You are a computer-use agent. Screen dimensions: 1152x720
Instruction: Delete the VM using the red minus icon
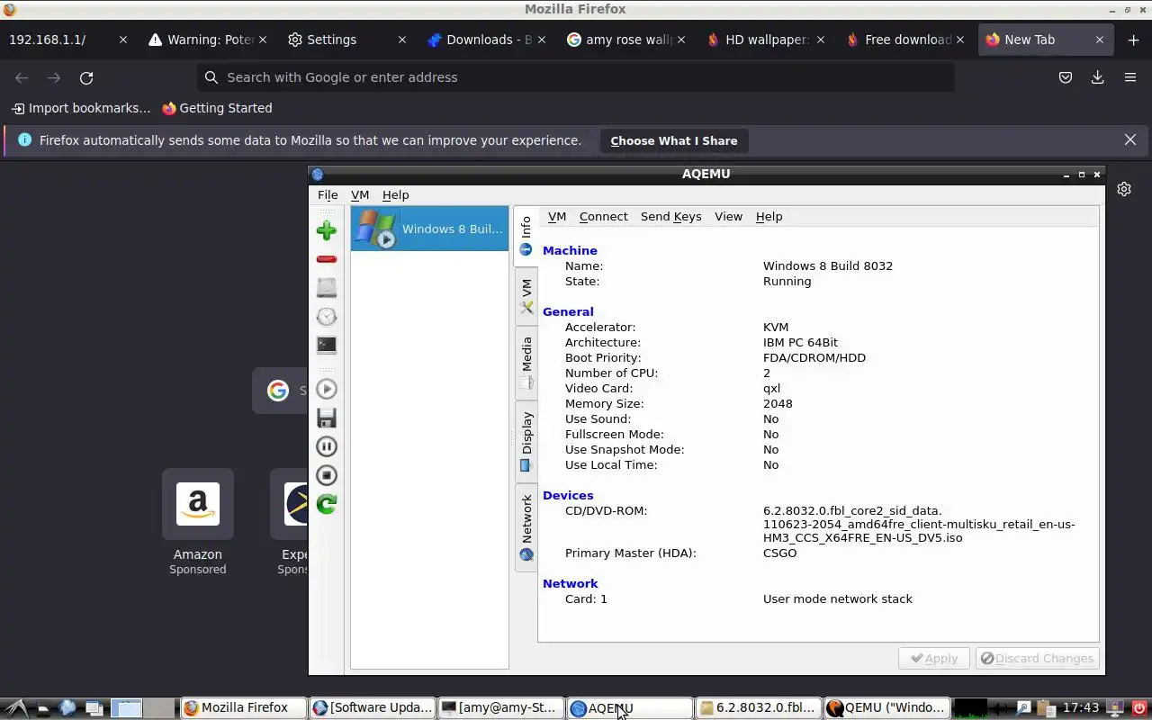[327, 259]
